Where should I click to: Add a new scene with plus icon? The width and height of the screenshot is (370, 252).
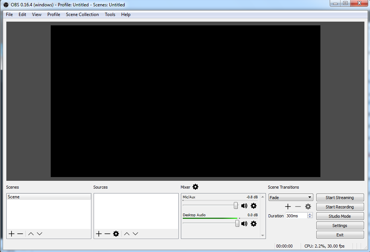click(12, 234)
